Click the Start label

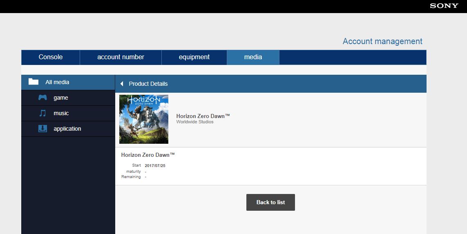coord(136,165)
